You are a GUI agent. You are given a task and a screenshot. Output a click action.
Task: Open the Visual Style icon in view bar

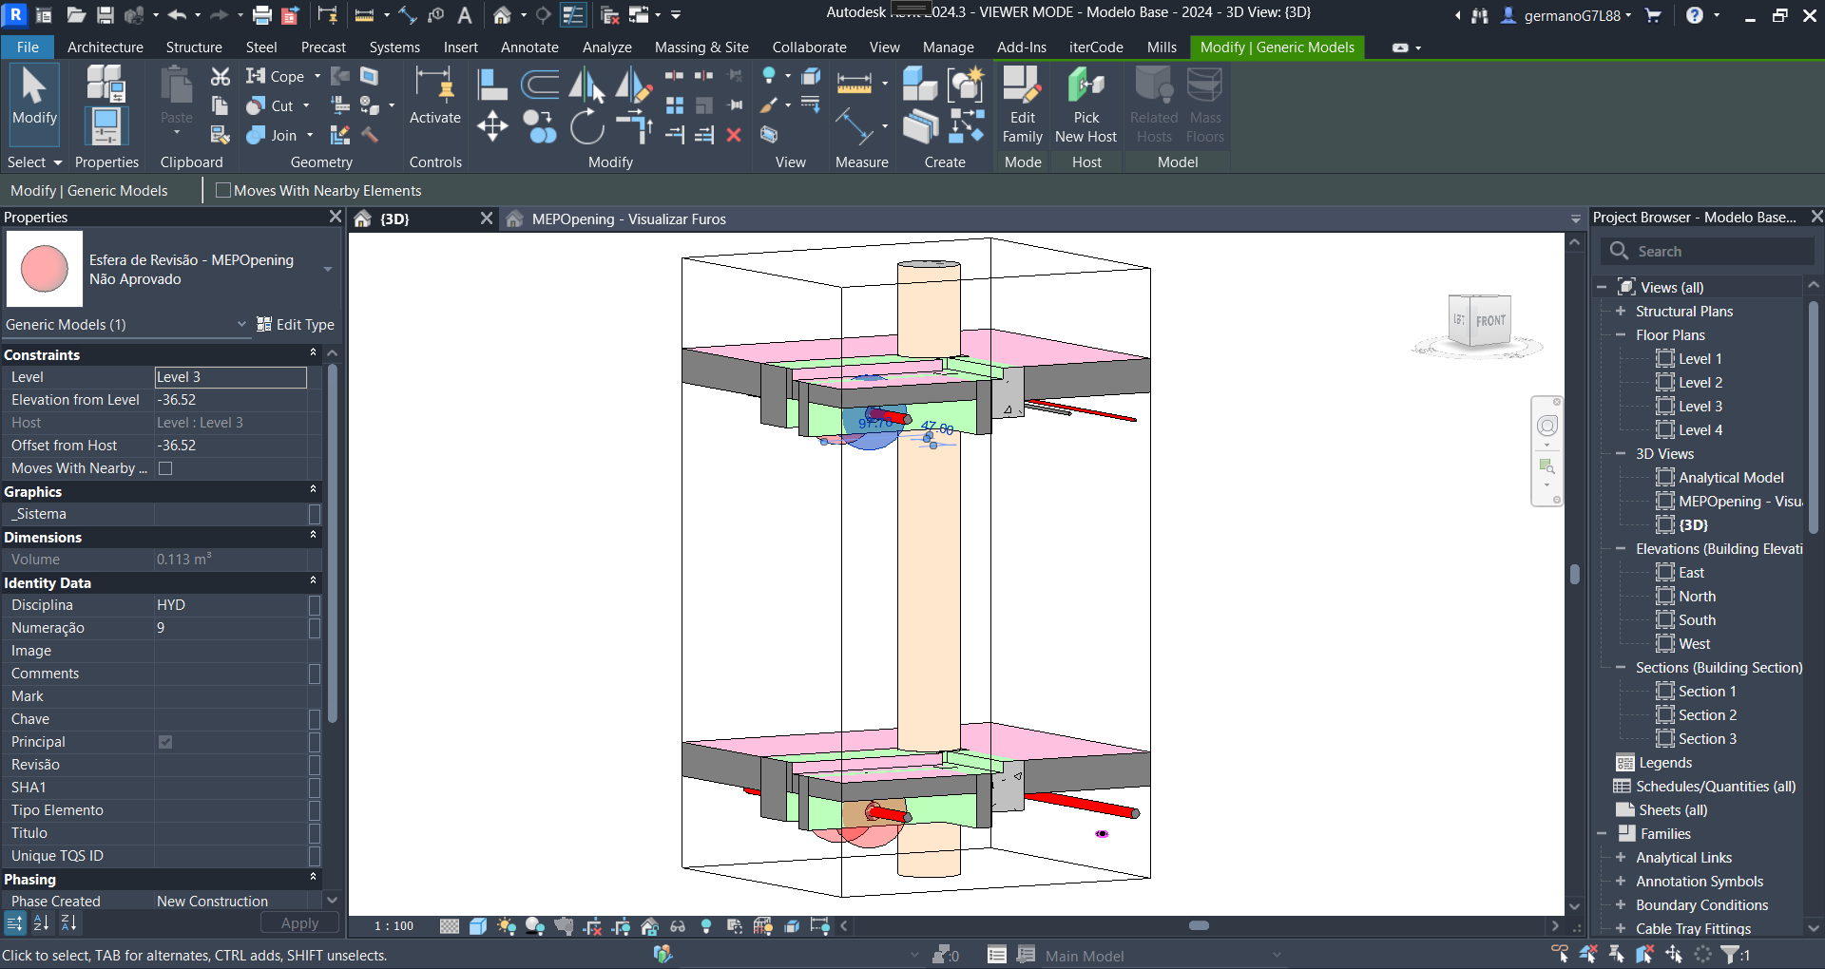pos(478,926)
